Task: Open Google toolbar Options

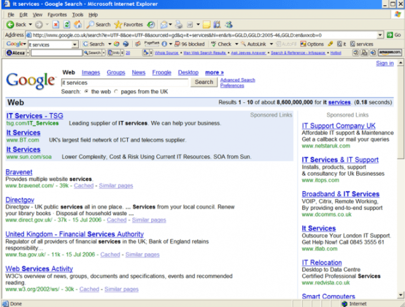Action: point(312,44)
